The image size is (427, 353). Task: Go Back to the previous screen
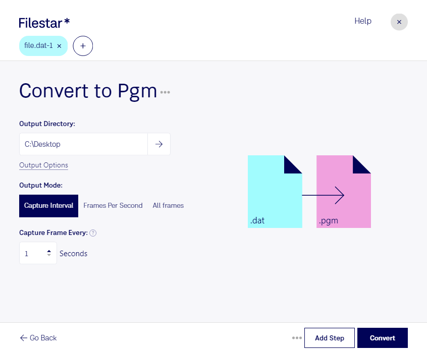tap(38, 338)
